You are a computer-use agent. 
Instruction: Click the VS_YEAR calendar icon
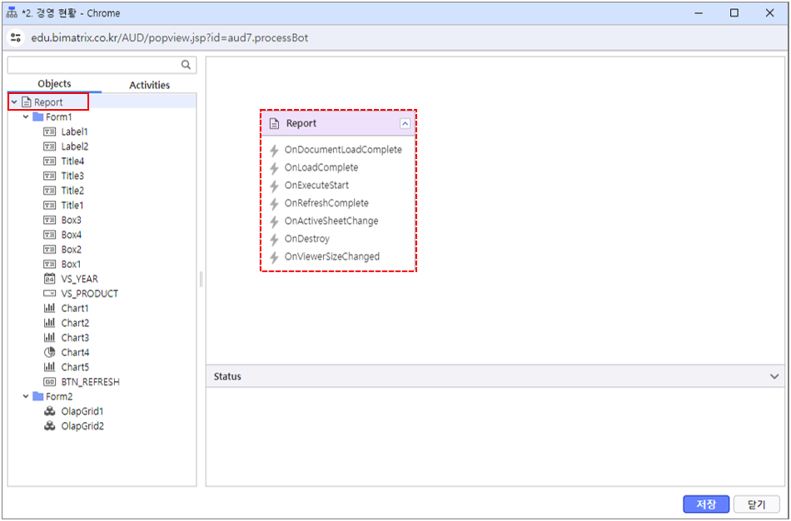49,279
